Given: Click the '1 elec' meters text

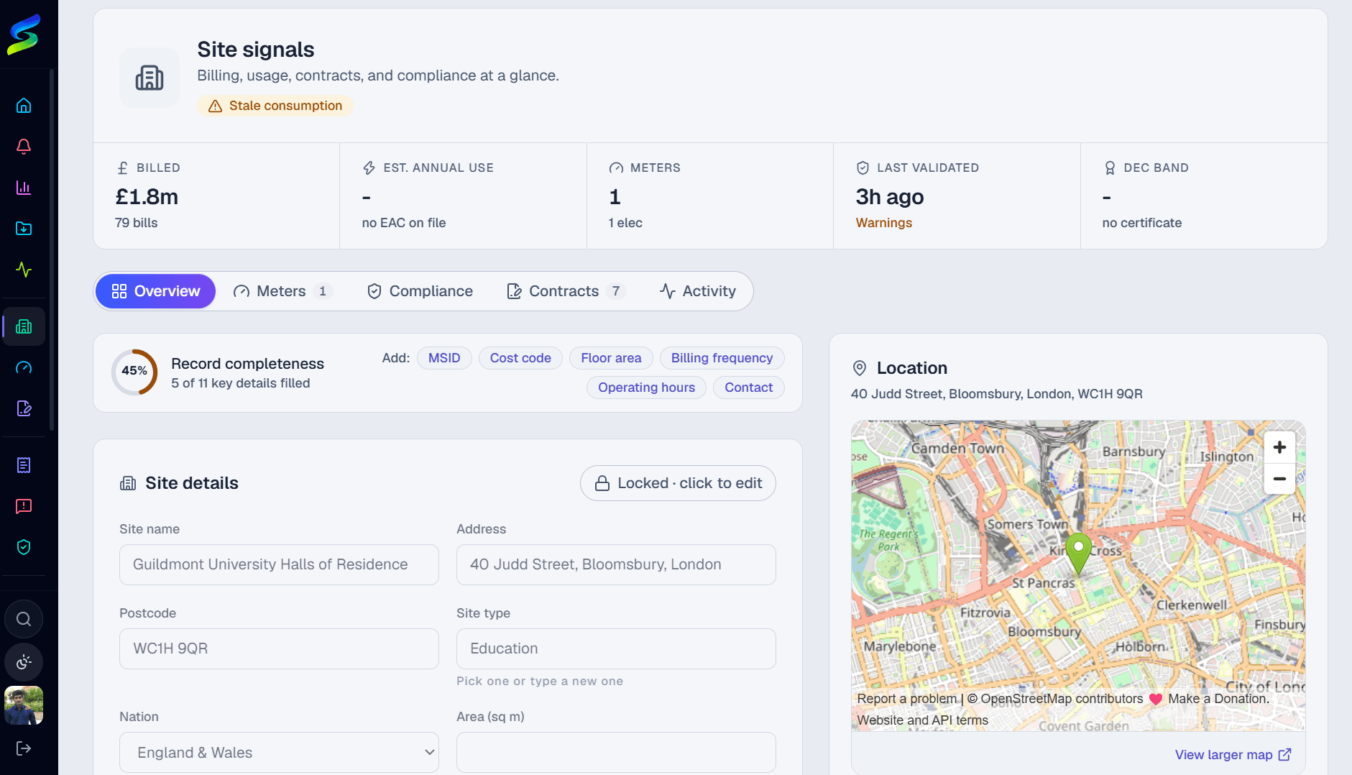Looking at the screenshot, I should click(x=625, y=223).
